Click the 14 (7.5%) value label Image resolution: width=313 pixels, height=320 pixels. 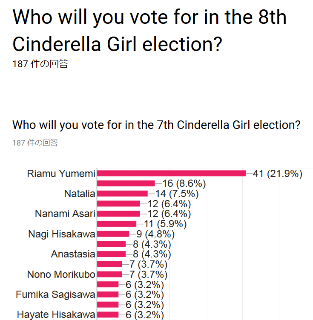pyautogui.click(x=177, y=194)
